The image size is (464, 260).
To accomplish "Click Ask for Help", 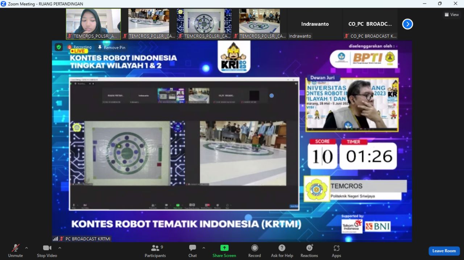I will point(282,250).
